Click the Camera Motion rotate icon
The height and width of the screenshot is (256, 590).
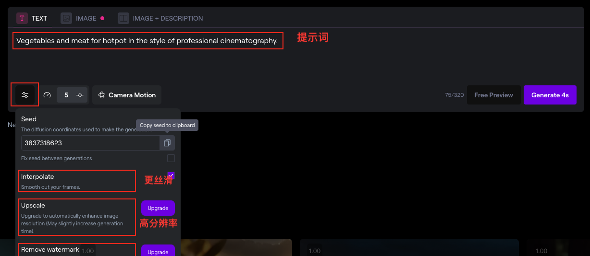pos(102,95)
